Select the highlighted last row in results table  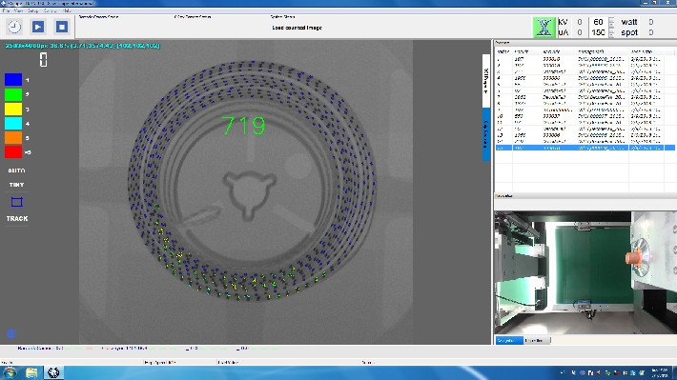(x=585, y=148)
